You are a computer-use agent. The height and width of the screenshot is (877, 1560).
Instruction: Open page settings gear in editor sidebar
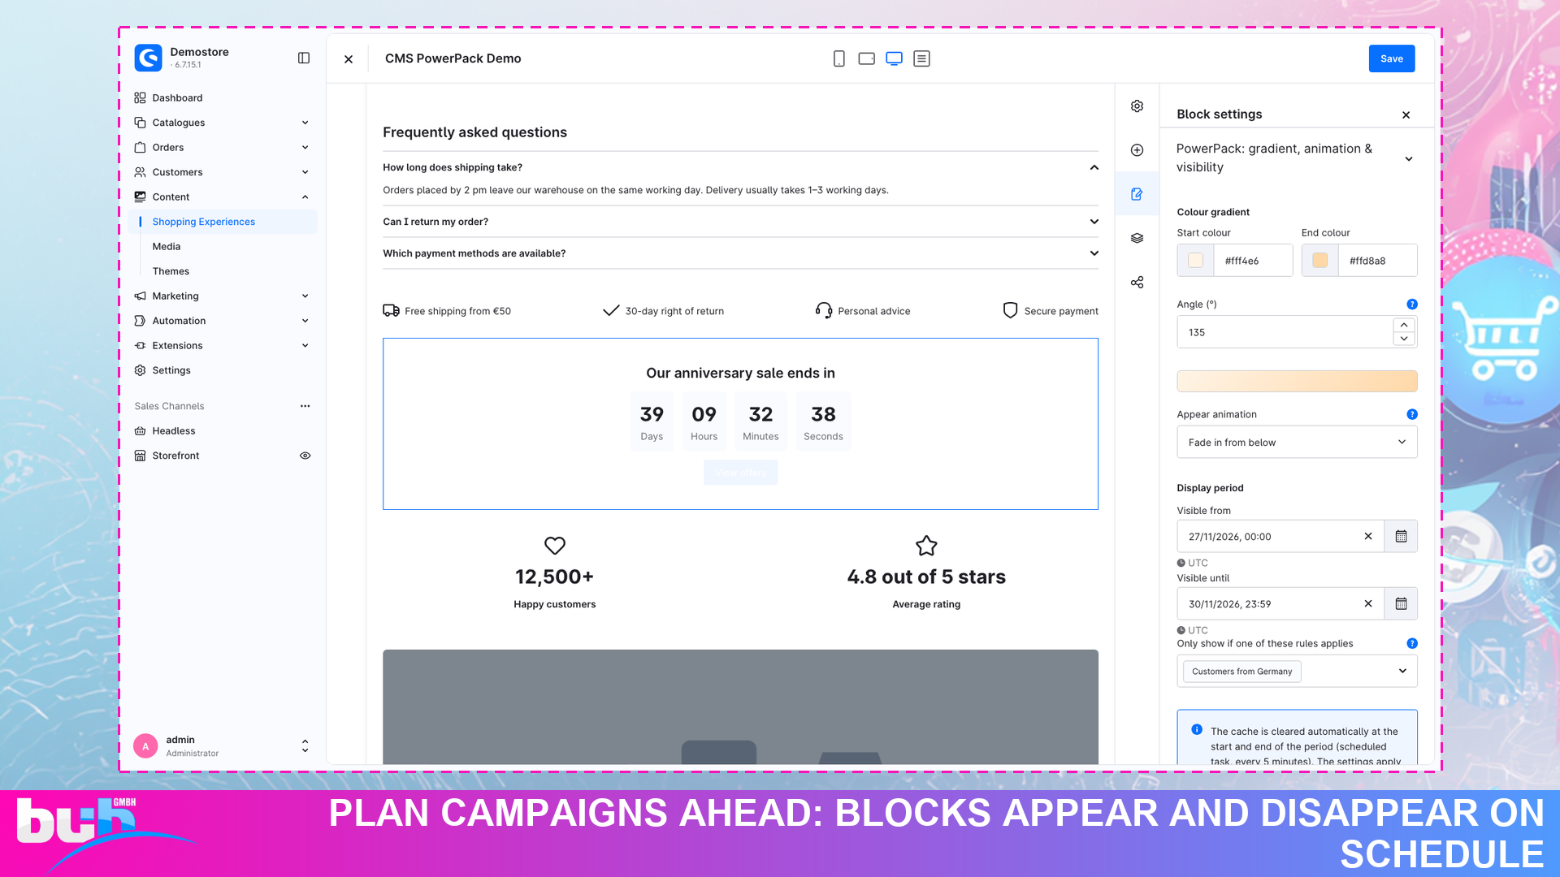click(1137, 106)
